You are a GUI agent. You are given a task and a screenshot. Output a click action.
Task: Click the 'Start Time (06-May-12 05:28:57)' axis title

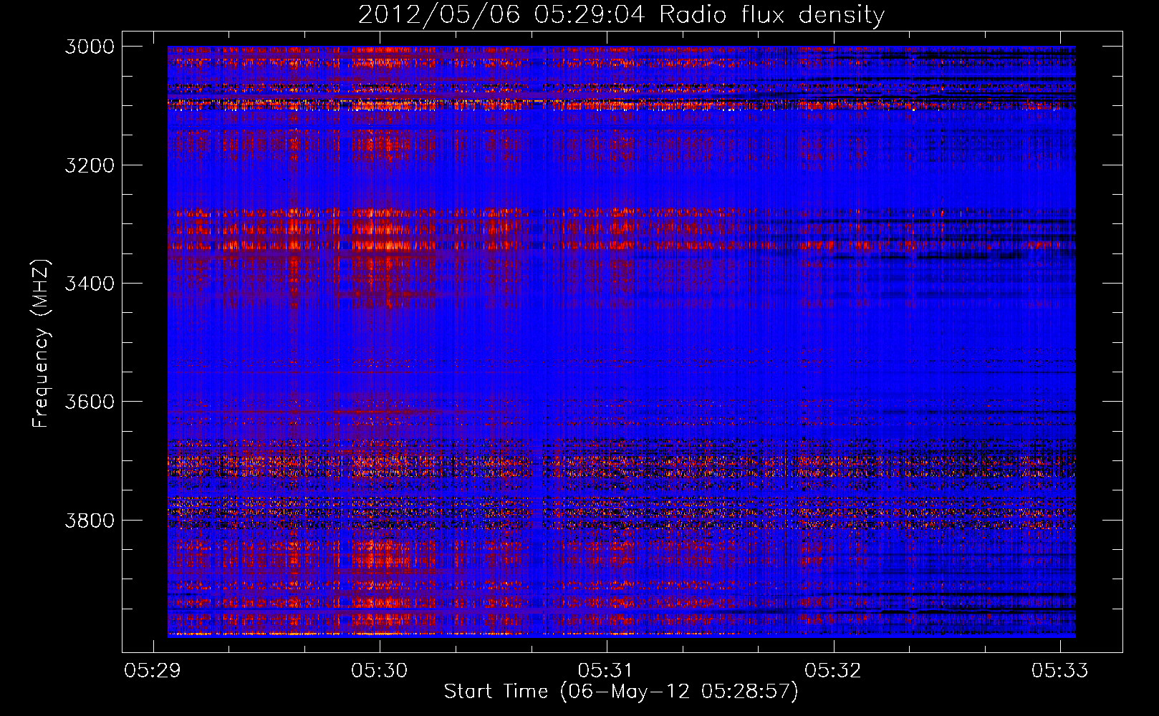[x=621, y=692]
